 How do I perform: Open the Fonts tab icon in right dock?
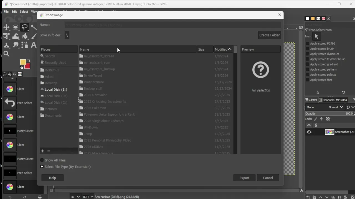pyautogui.click(x=318, y=19)
